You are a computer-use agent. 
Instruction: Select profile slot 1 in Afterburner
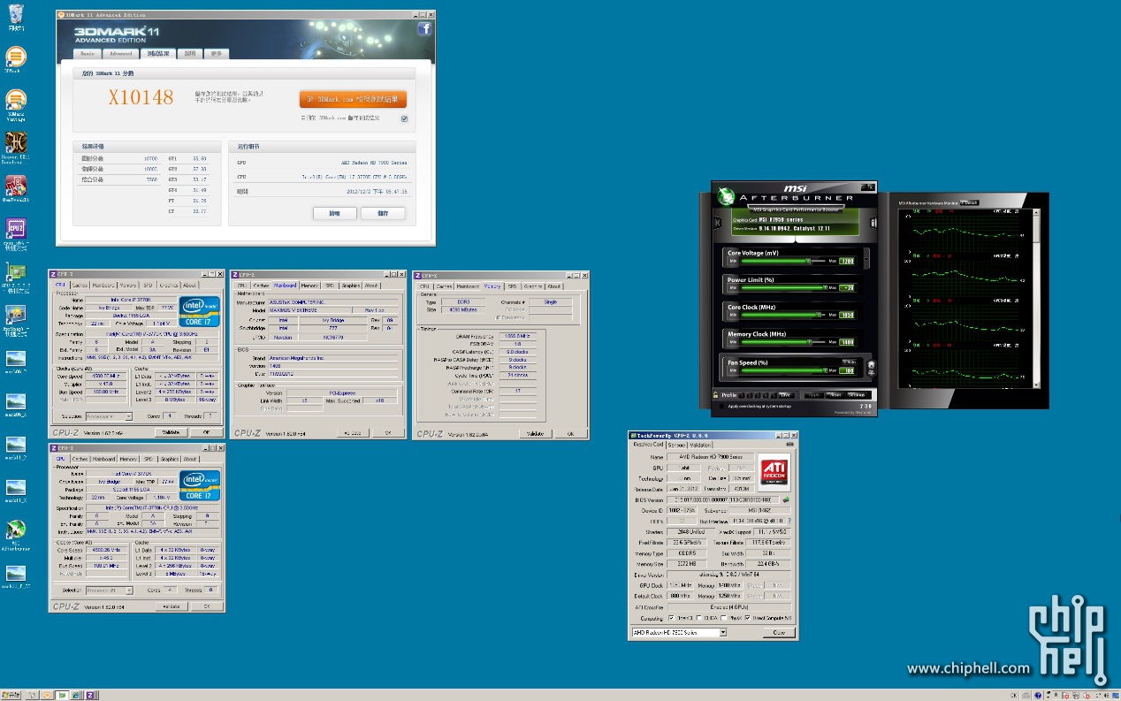click(742, 395)
